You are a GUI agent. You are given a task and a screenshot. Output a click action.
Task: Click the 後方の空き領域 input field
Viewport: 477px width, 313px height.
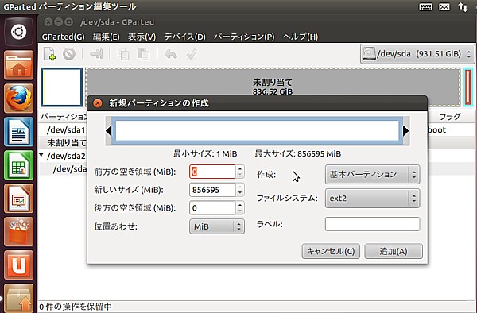[x=212, y=208]
